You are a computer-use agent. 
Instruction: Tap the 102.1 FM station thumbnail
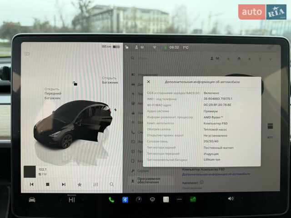coord(30,171)
